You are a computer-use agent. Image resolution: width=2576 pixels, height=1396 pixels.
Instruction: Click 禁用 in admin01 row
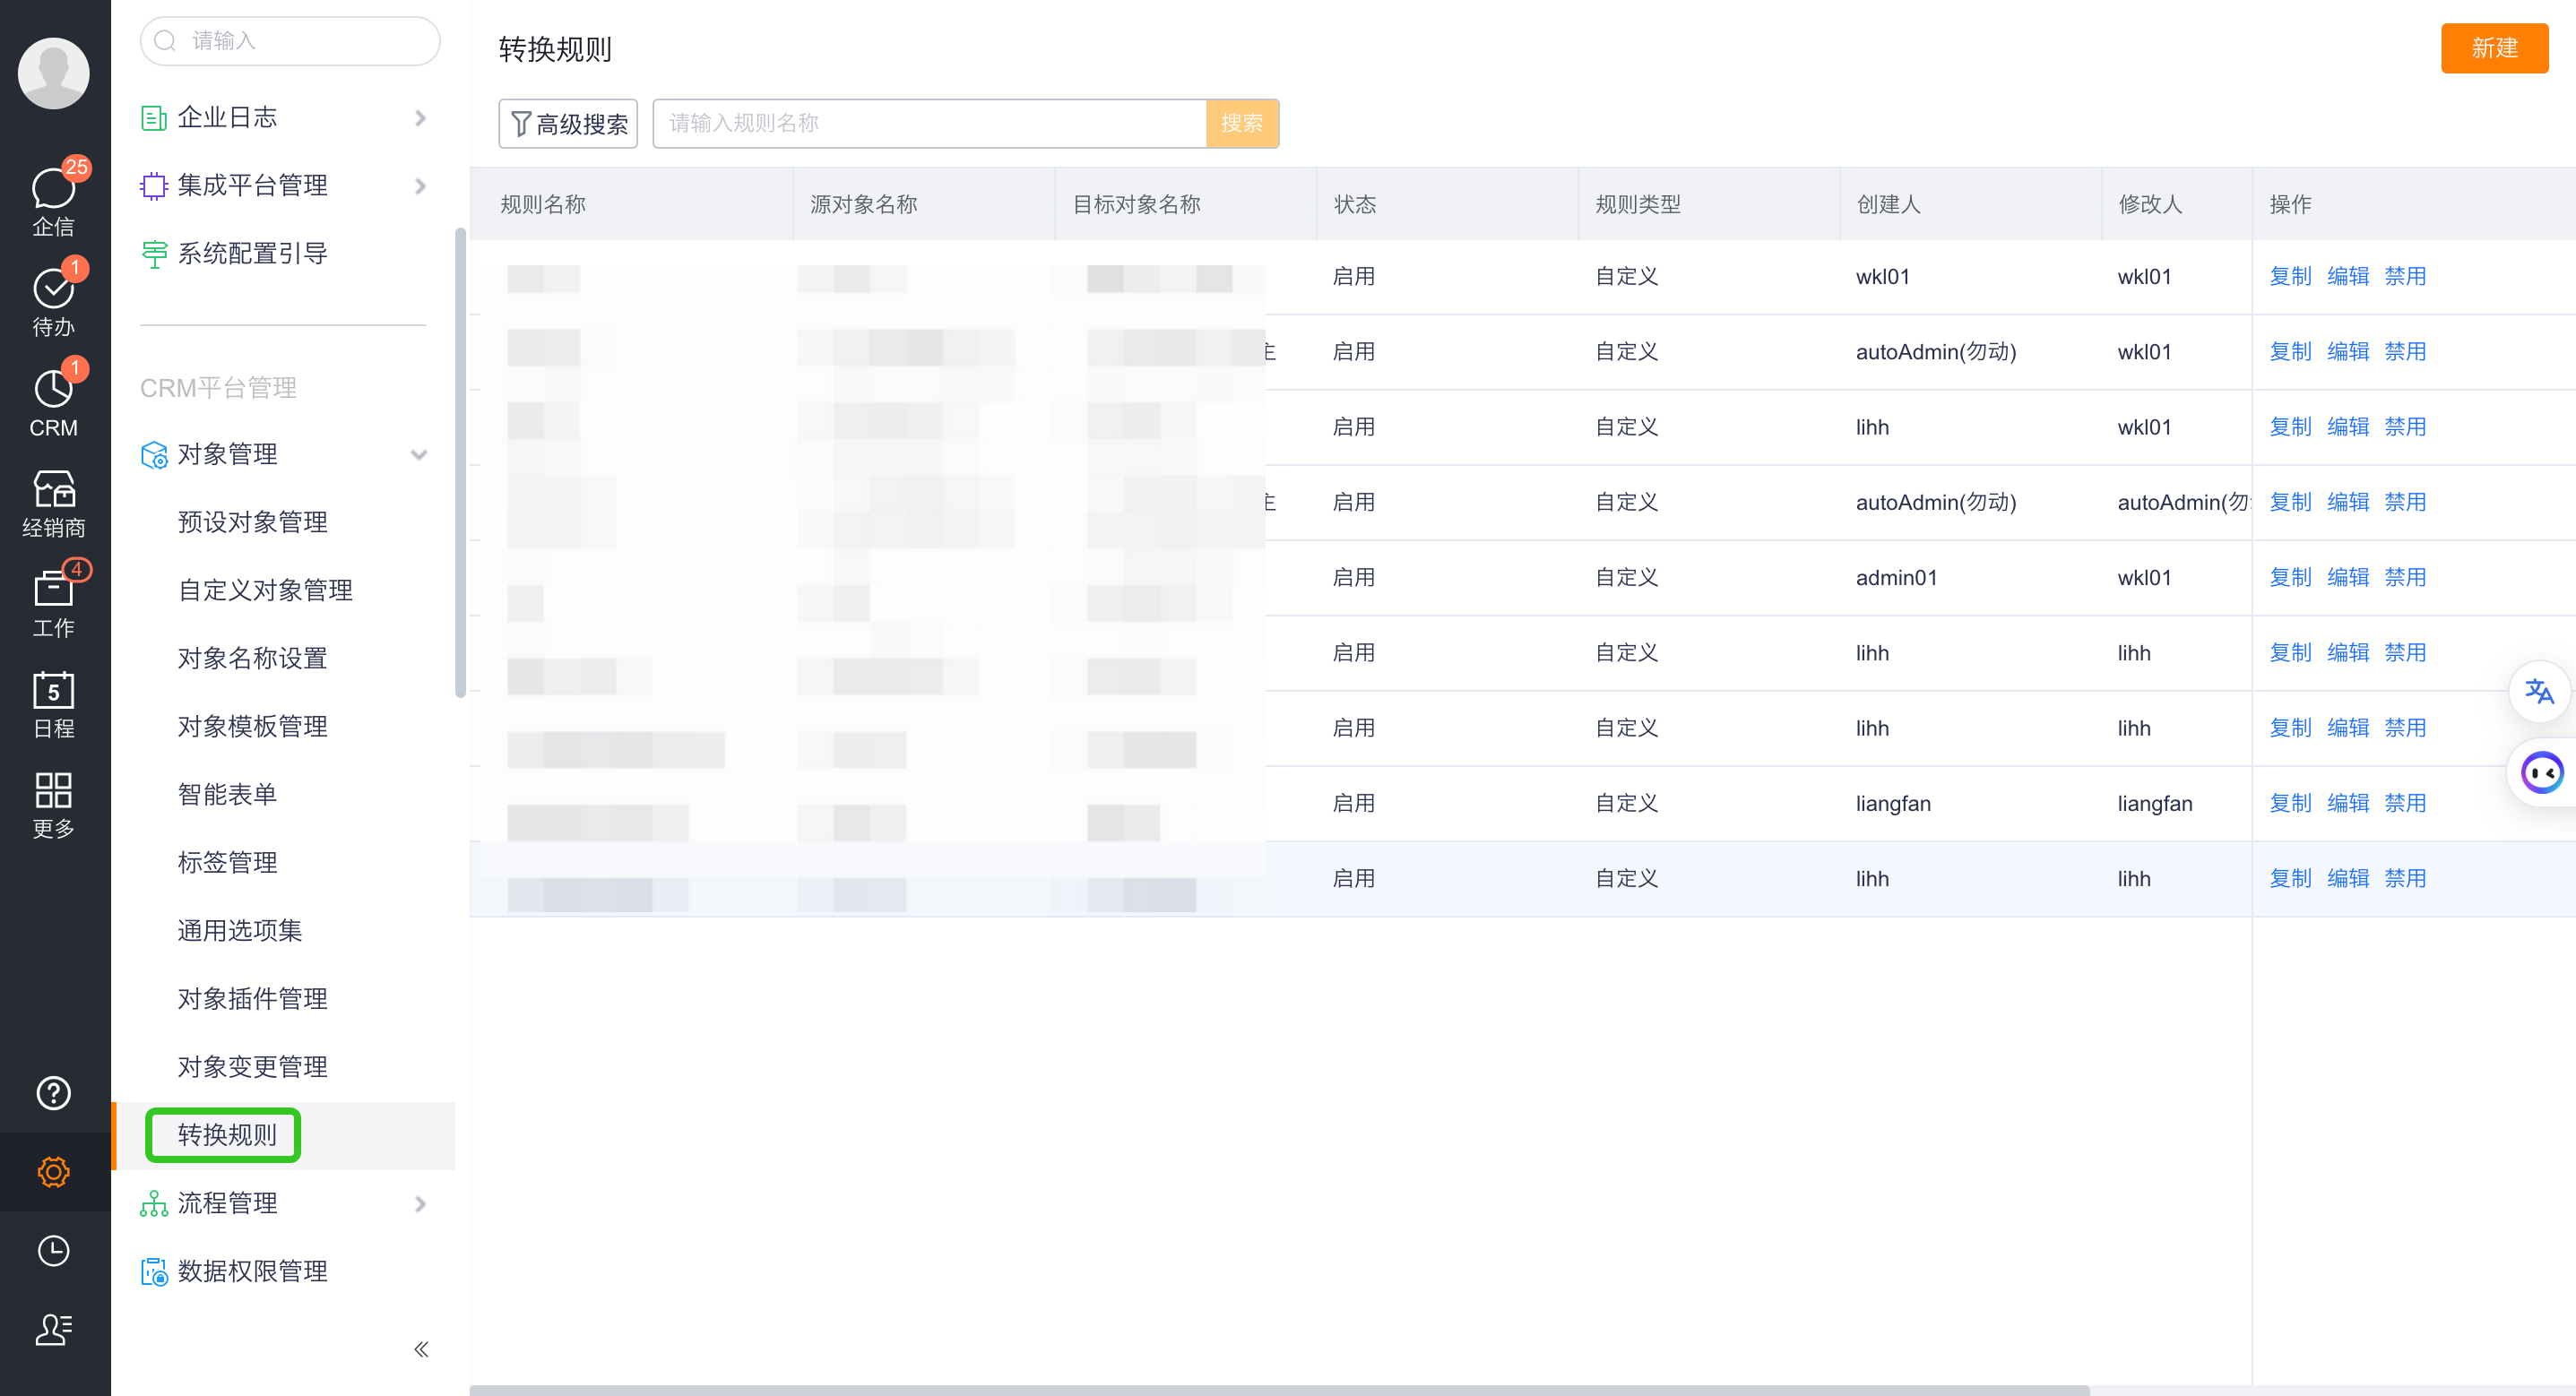2405,577
